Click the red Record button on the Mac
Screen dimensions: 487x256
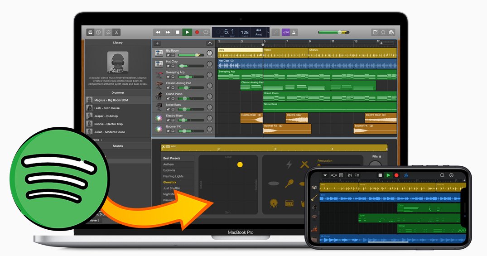[x=197, y=32]
